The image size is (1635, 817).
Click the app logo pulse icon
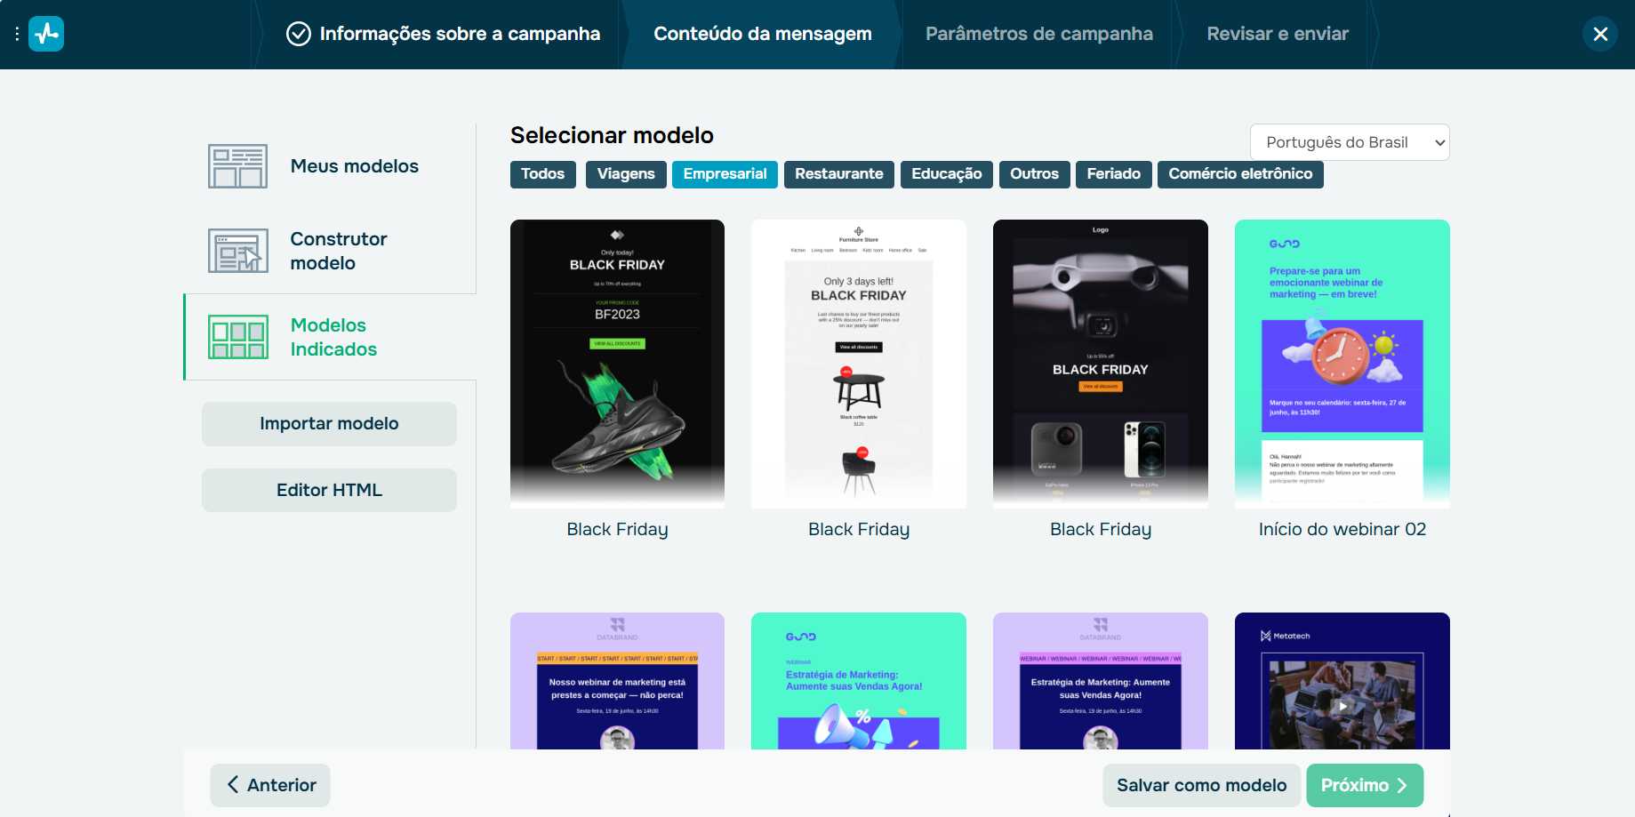pos(46,34)
